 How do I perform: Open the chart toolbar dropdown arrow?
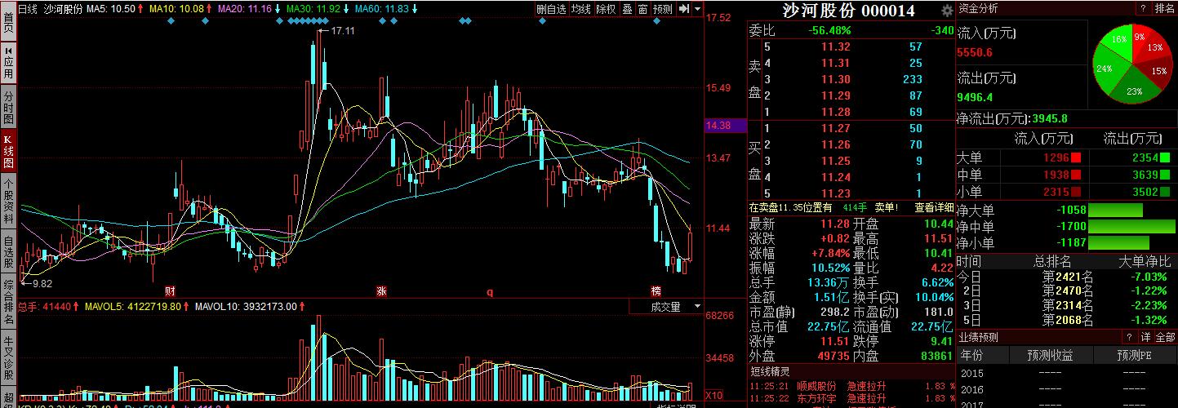point(697,9)
